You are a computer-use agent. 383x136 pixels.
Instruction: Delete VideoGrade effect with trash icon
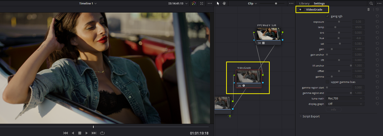click(x=369, y=10)
